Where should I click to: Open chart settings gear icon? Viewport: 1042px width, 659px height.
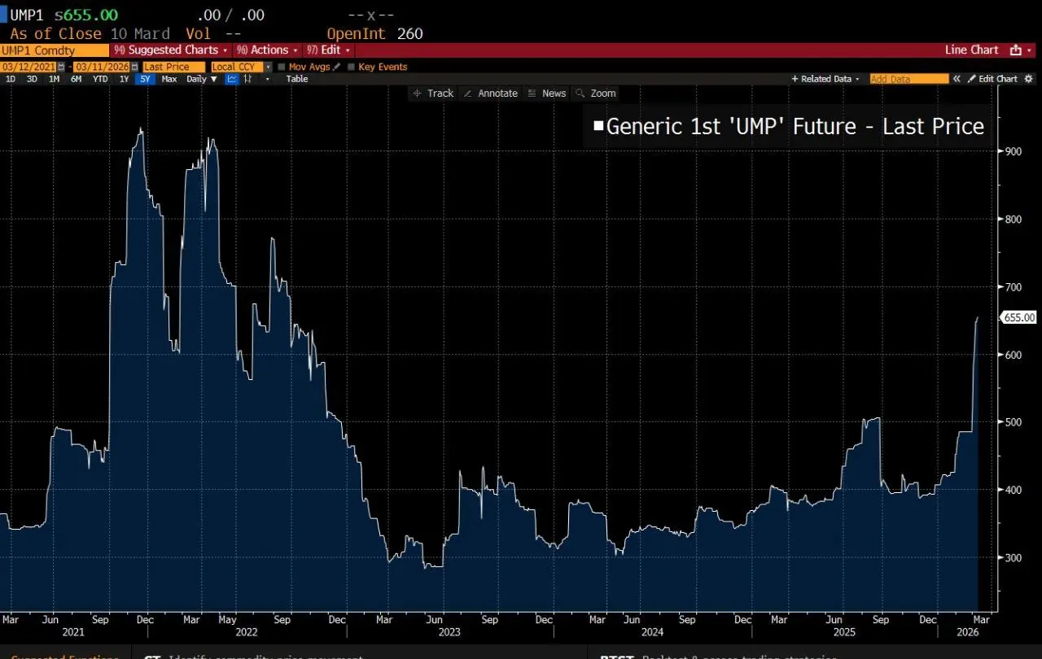(1029, 79)
